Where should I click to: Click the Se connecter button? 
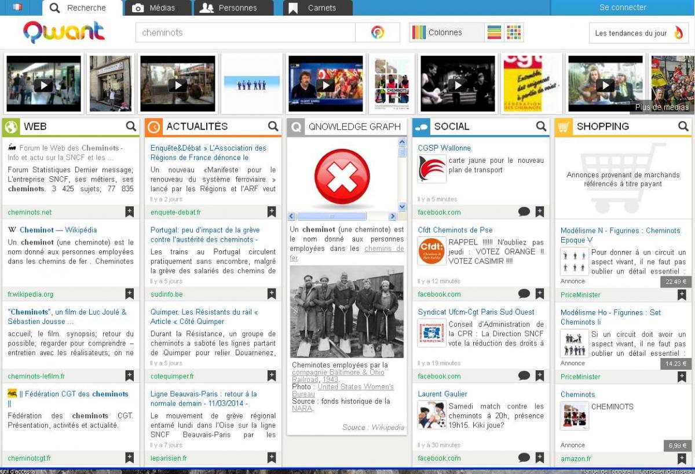pyautogui.click(x=623, y=8)
